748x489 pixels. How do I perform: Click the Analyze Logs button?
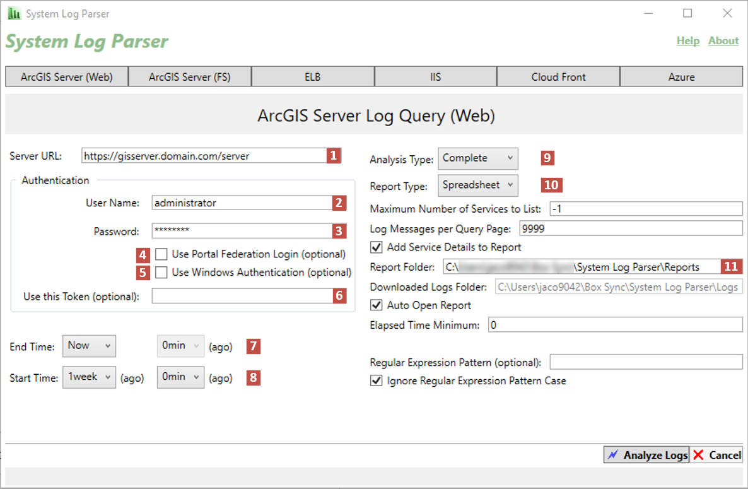point(646,455)
